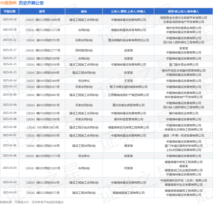Select the date cell 2025-01-02
Image resolution: width=213 pixels, height=204 pixels.
tap(10, 193)
